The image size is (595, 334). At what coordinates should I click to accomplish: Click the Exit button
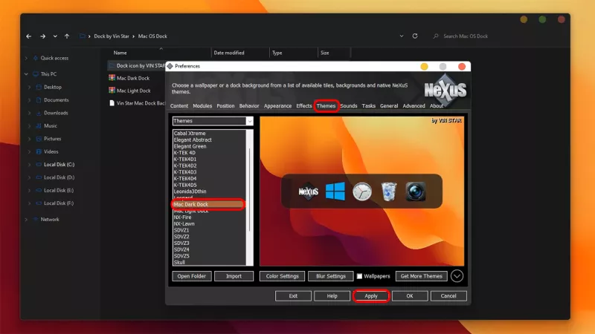click(293, 296)
